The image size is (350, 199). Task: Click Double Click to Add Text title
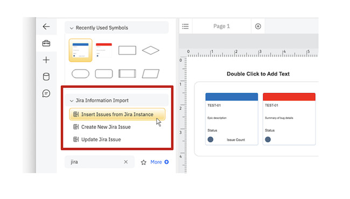point(258,74)
